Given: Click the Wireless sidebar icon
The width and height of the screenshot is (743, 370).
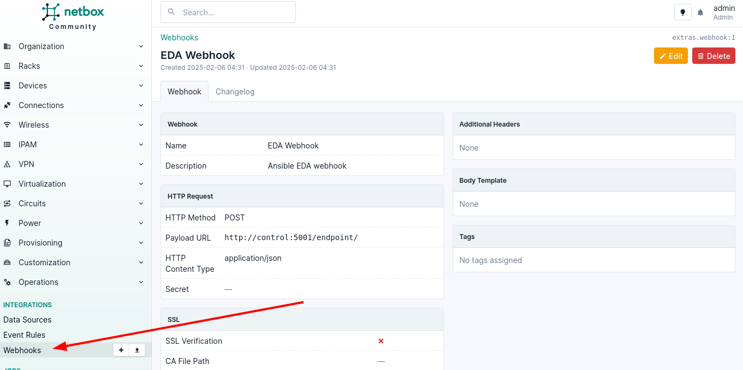Looking at the screenshot, I should pyautogui.click(x=7, y=125).
